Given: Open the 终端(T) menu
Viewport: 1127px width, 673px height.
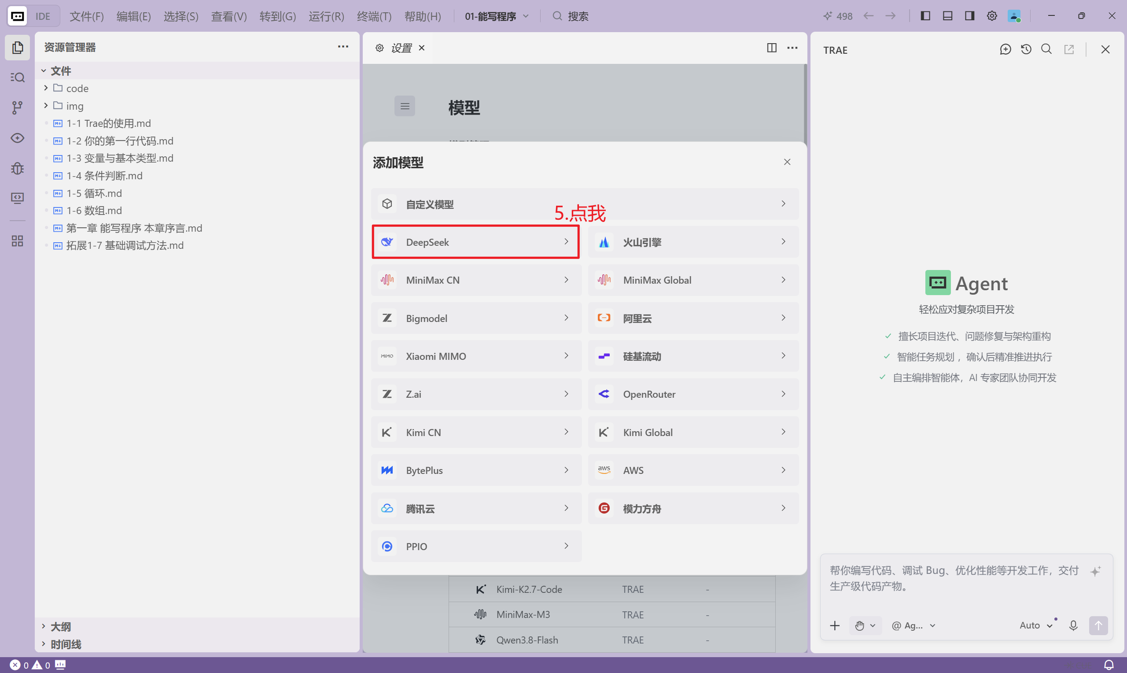Looking at the screenshot, I should tap(374, 16).
